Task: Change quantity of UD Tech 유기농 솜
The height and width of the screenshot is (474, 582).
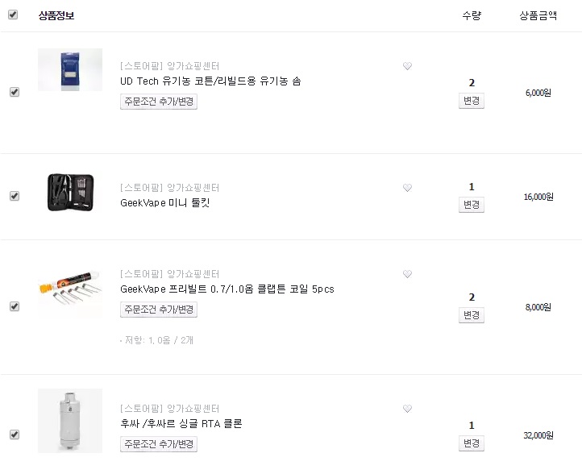Action: coord(472,102)
